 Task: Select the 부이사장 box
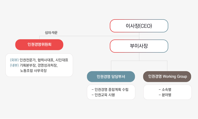pyautogui.click(x=139, y=46)
